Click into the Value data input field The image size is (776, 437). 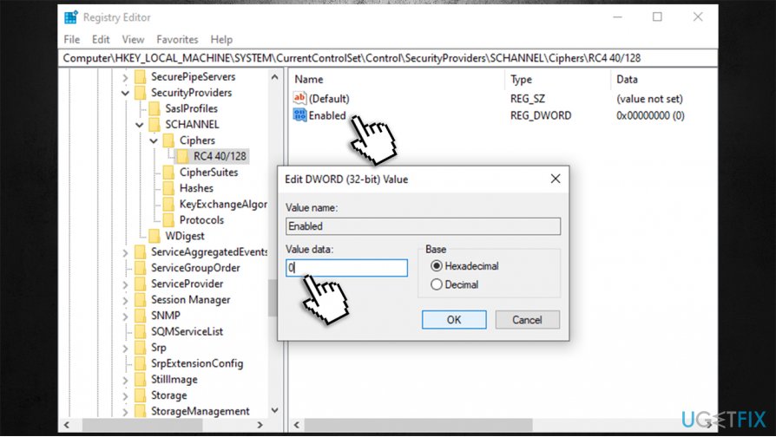coord(346,268)
